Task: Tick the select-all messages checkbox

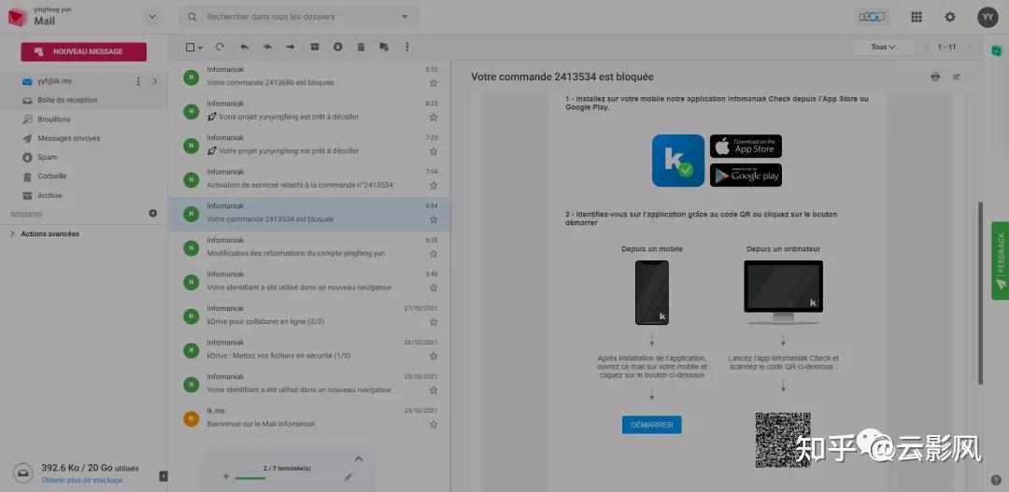Action: tap(190, 47)
